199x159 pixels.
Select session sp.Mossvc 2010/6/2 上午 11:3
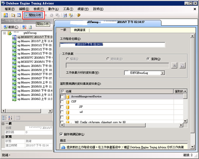pyautogui.click(x=35, y=99)
